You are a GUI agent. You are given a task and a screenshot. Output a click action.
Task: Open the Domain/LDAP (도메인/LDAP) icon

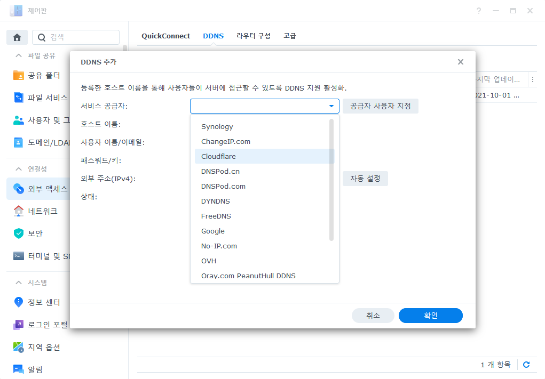(x=19, y=143)
